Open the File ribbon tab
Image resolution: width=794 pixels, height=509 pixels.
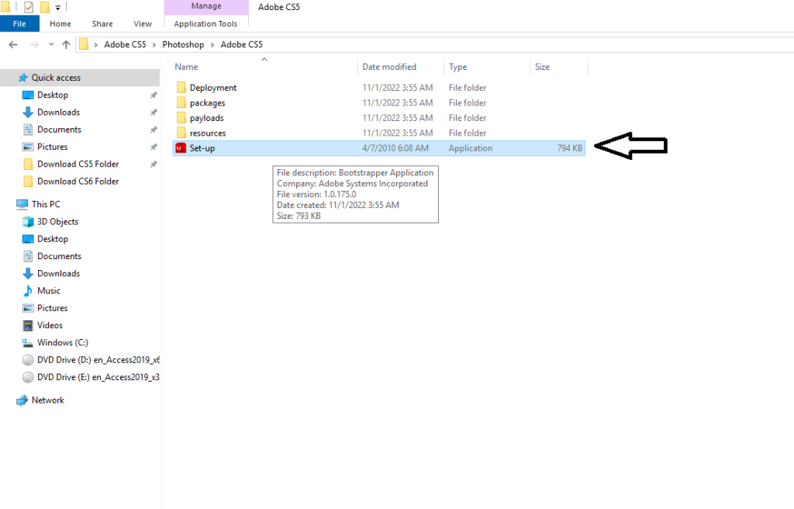pyautogui.click(x=19, y=24)
